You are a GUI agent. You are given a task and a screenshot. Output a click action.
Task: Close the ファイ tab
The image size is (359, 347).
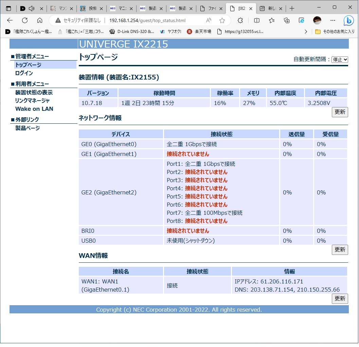(221, 9)
